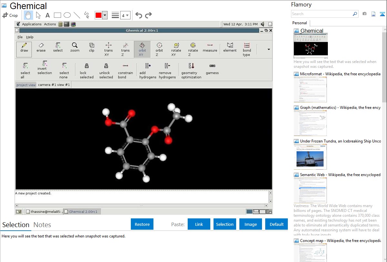The height and width of the screenshot is (262, 387).
Task: Expand the Ghemical toolbar overflow arrow
Action: pyautogui.click(x=269, y=50)
